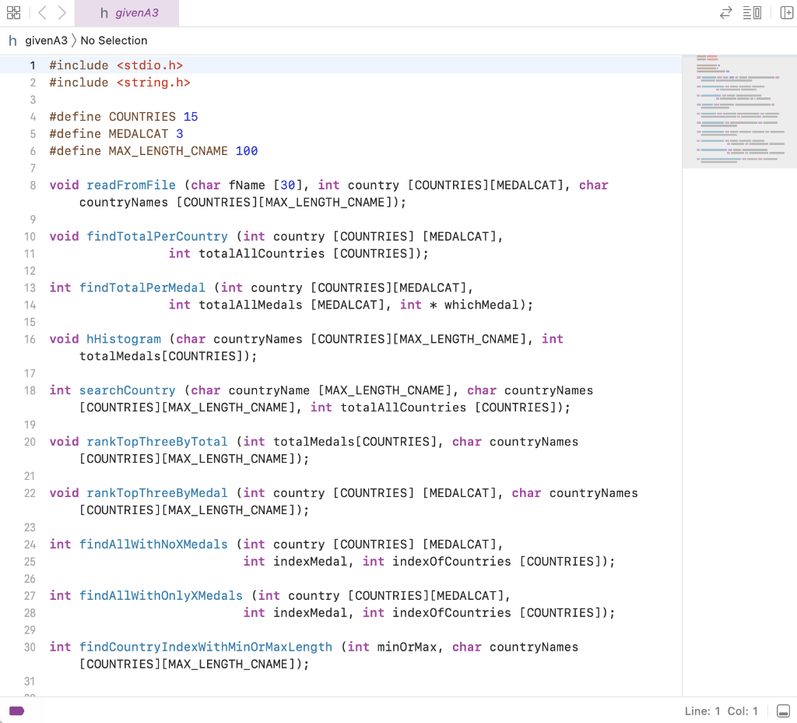The image size is (797, 723).
Task: Add a new editor split with the plus icon
Action: (786, 12)
